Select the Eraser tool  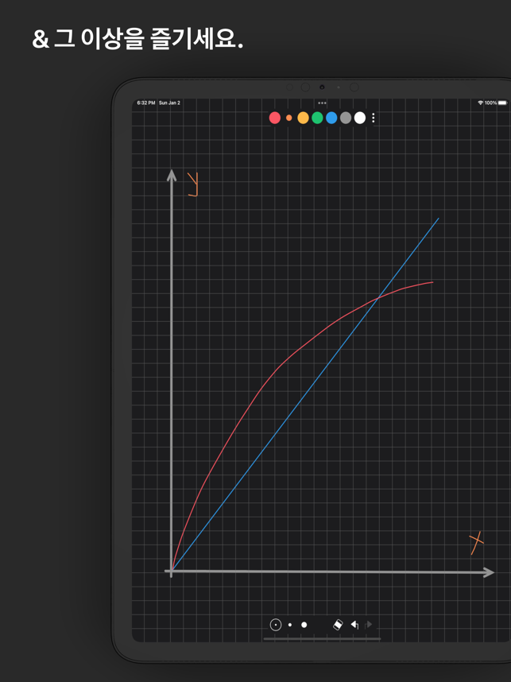click(338, 625)
